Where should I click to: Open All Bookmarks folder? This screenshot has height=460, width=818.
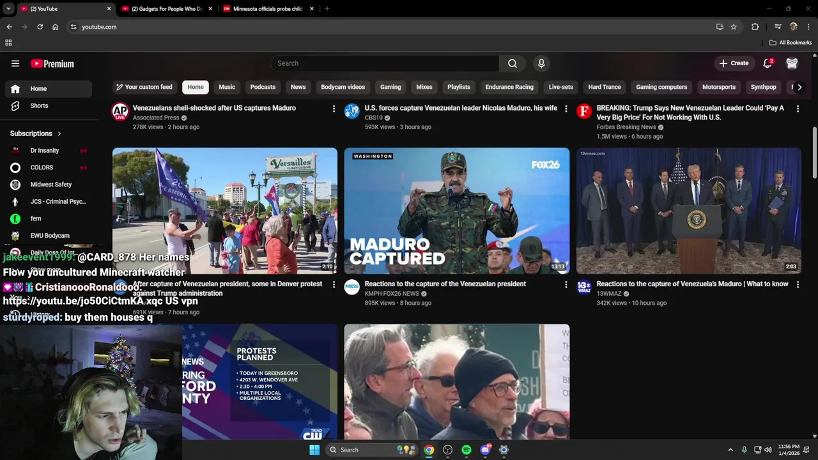point(791,43)
